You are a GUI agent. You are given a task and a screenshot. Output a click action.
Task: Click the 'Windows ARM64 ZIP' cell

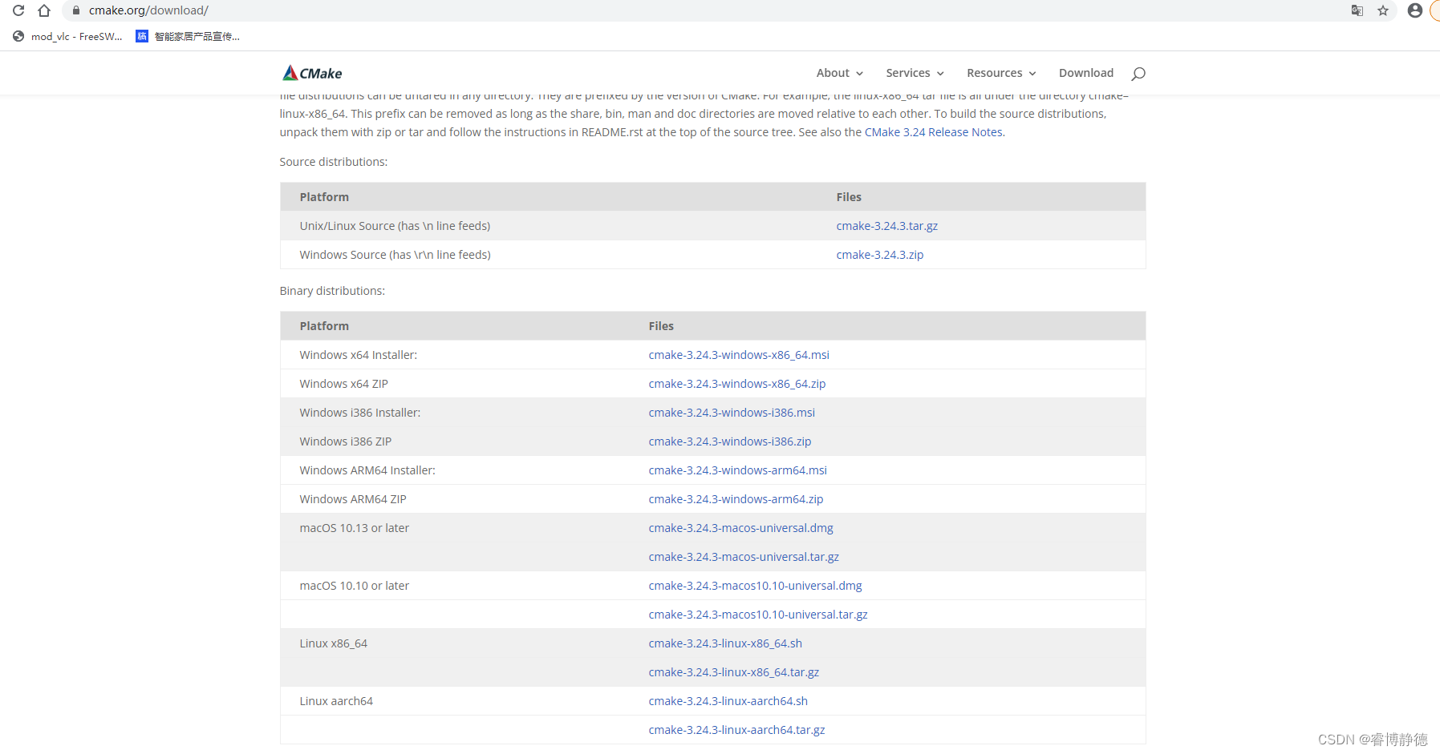353,499
